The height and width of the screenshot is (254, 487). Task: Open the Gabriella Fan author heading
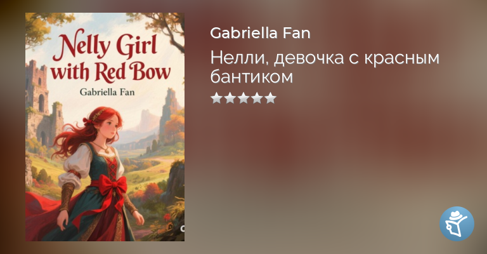[260, 33]
